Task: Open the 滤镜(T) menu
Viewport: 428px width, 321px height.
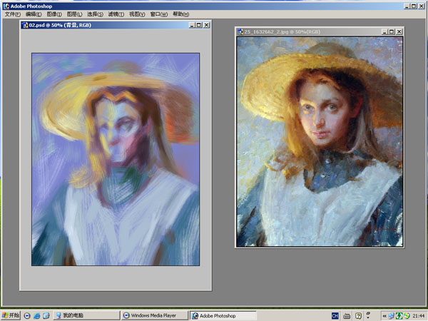Action: (x=116, y=14)
